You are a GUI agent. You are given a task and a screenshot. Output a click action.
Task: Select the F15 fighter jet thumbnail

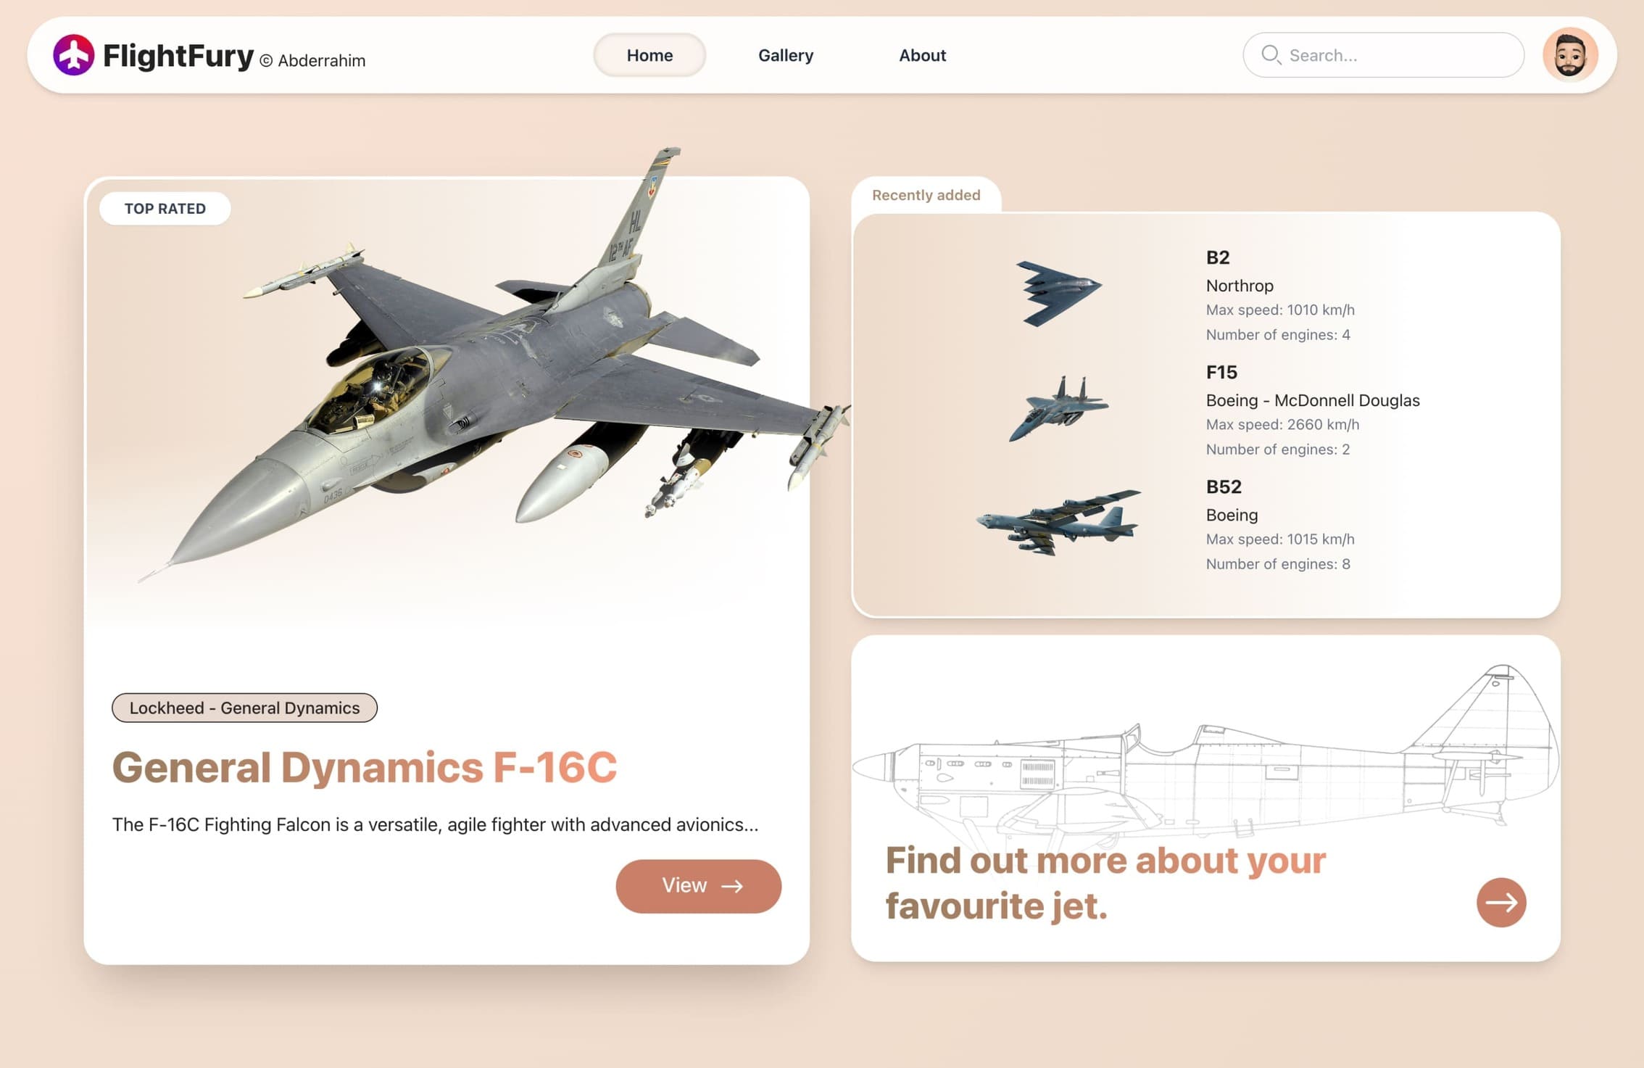[x=1059, y=409]
